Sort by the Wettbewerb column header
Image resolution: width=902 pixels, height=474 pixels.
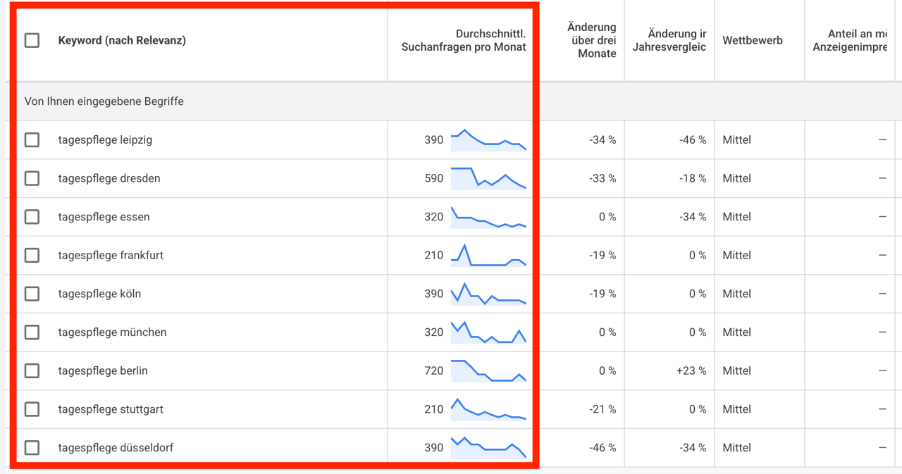[753, 40]
